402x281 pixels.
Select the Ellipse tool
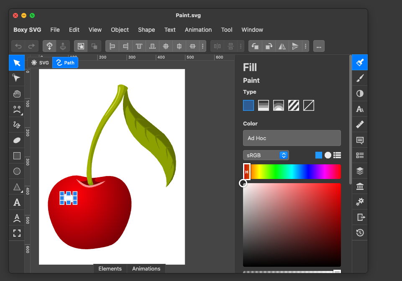[x=17, y=171]
